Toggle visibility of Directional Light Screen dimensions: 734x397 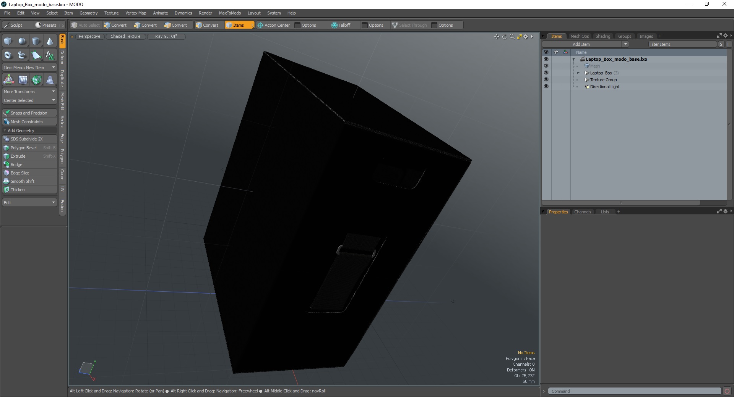(x=546, y=87)
